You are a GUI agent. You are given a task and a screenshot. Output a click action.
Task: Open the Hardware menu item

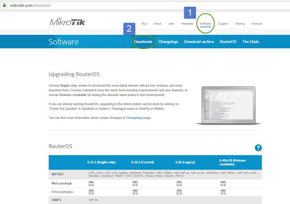187,24
